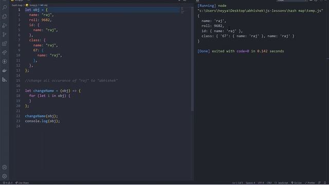Click the temp.js file path in output

tap(261, 11)
